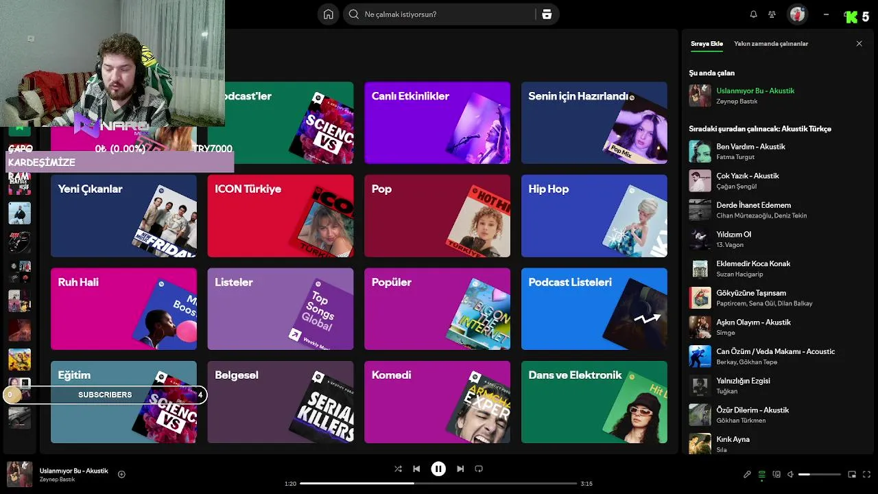The width and height of the screenshot is (878, 494).
Task: Open artist Zeynep Bastık in now playing bar
Action: pyautogui.click(x=58, y=480)
